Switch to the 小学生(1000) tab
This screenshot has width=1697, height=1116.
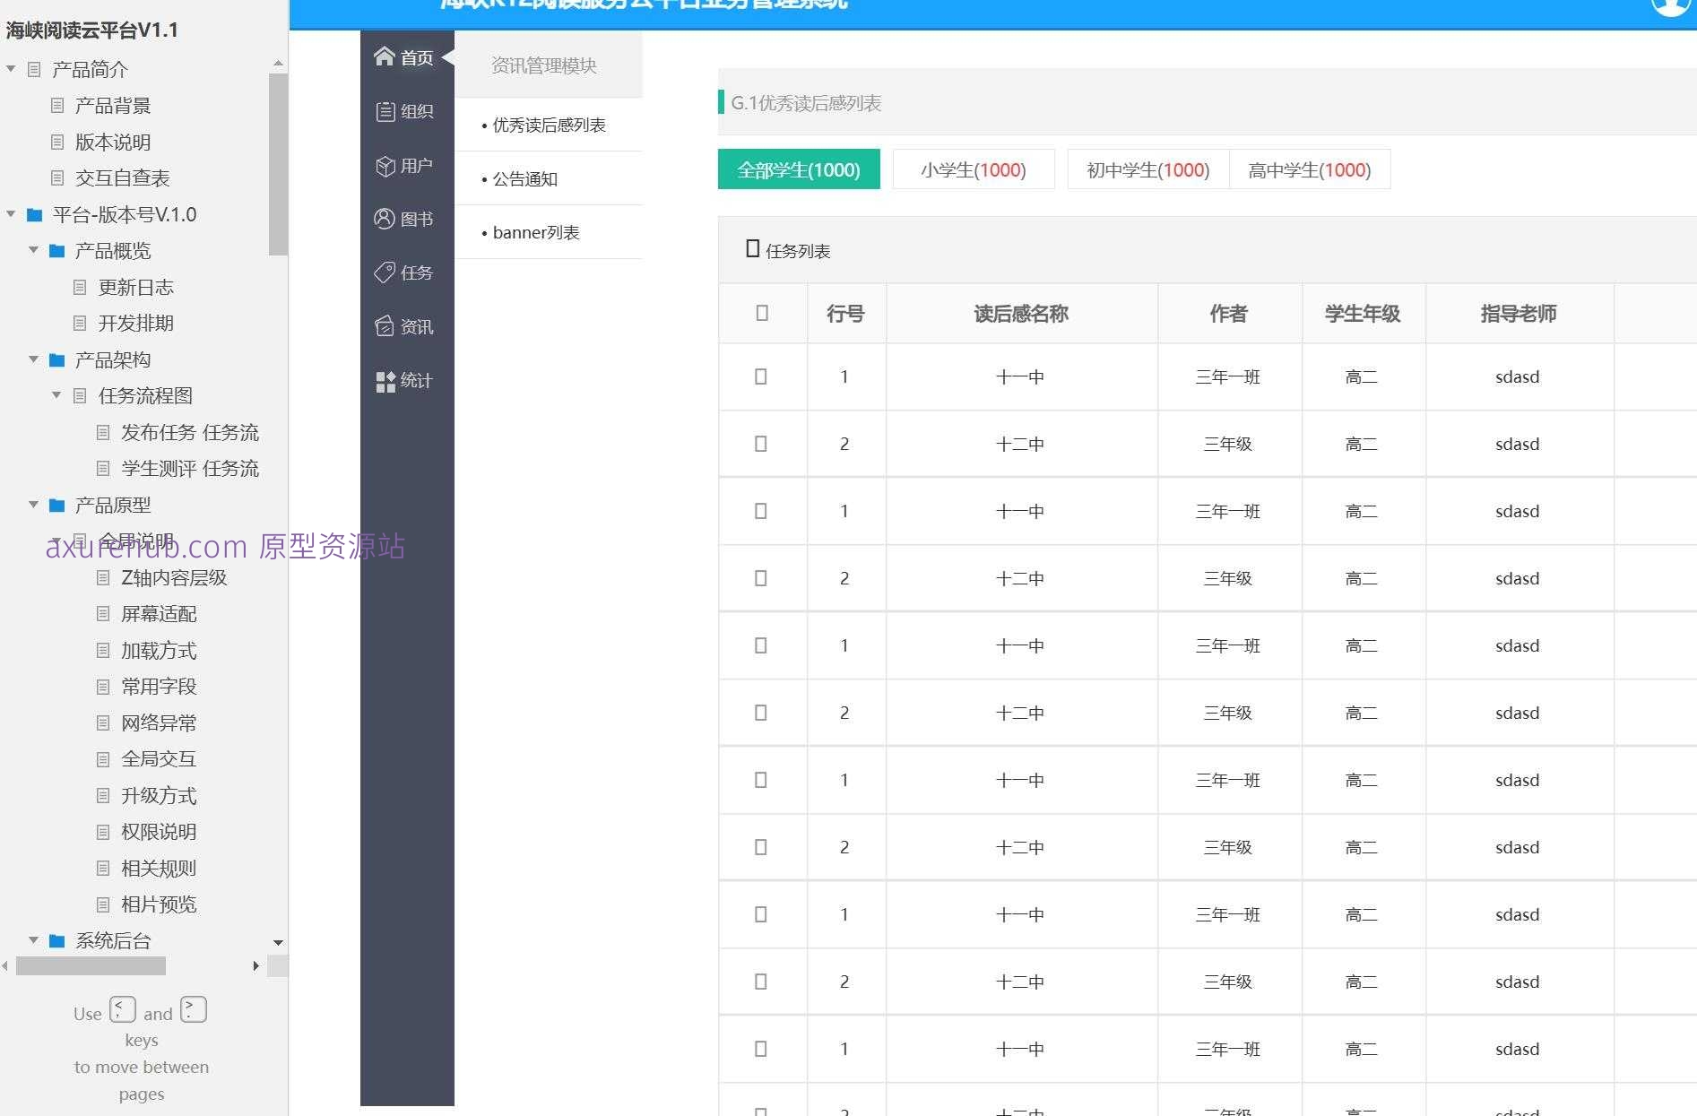click(x=973, y=169)
